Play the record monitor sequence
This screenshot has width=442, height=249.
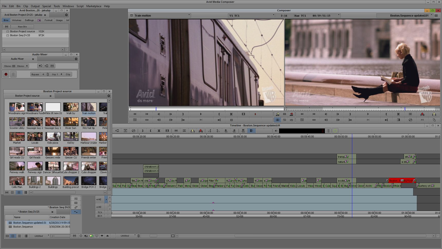coord(368,114)
